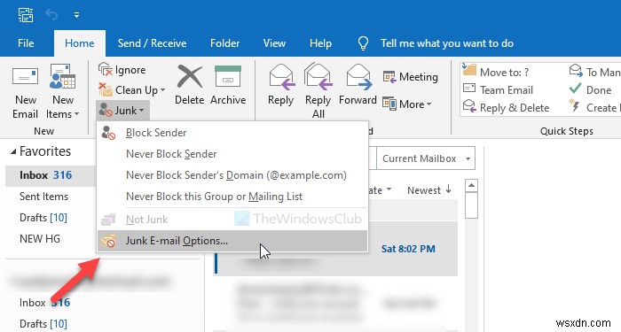Click the Send/Receive All Folders quick access icon
Viewport: 621px width, 332px height.
26,15
